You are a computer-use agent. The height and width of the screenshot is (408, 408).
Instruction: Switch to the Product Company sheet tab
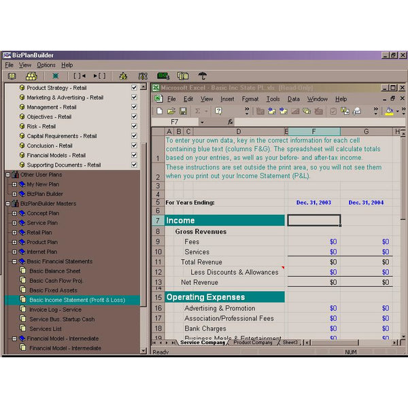point(252,343)
